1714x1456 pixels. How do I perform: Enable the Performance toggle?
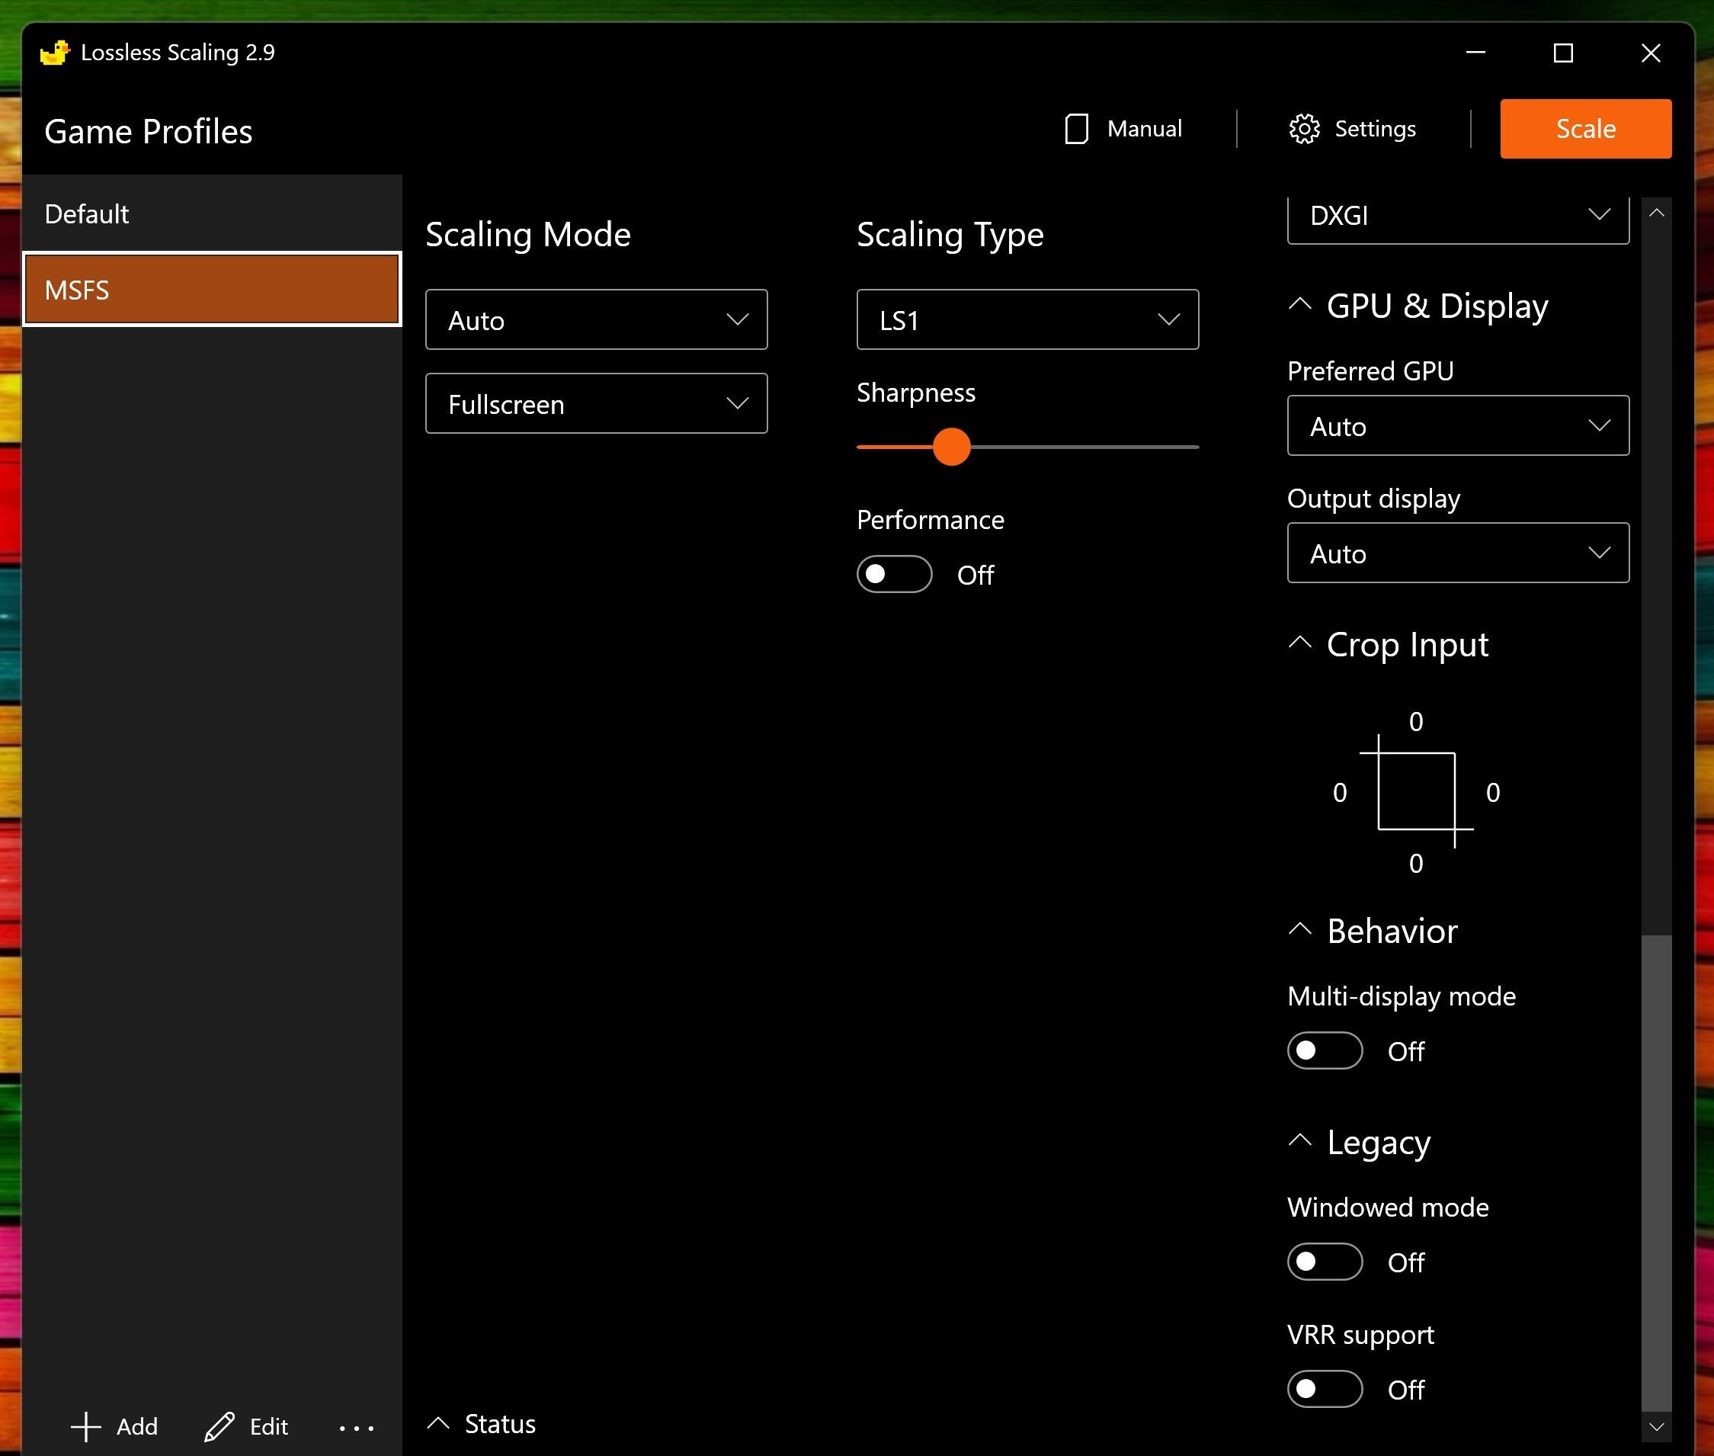point(893,574)
